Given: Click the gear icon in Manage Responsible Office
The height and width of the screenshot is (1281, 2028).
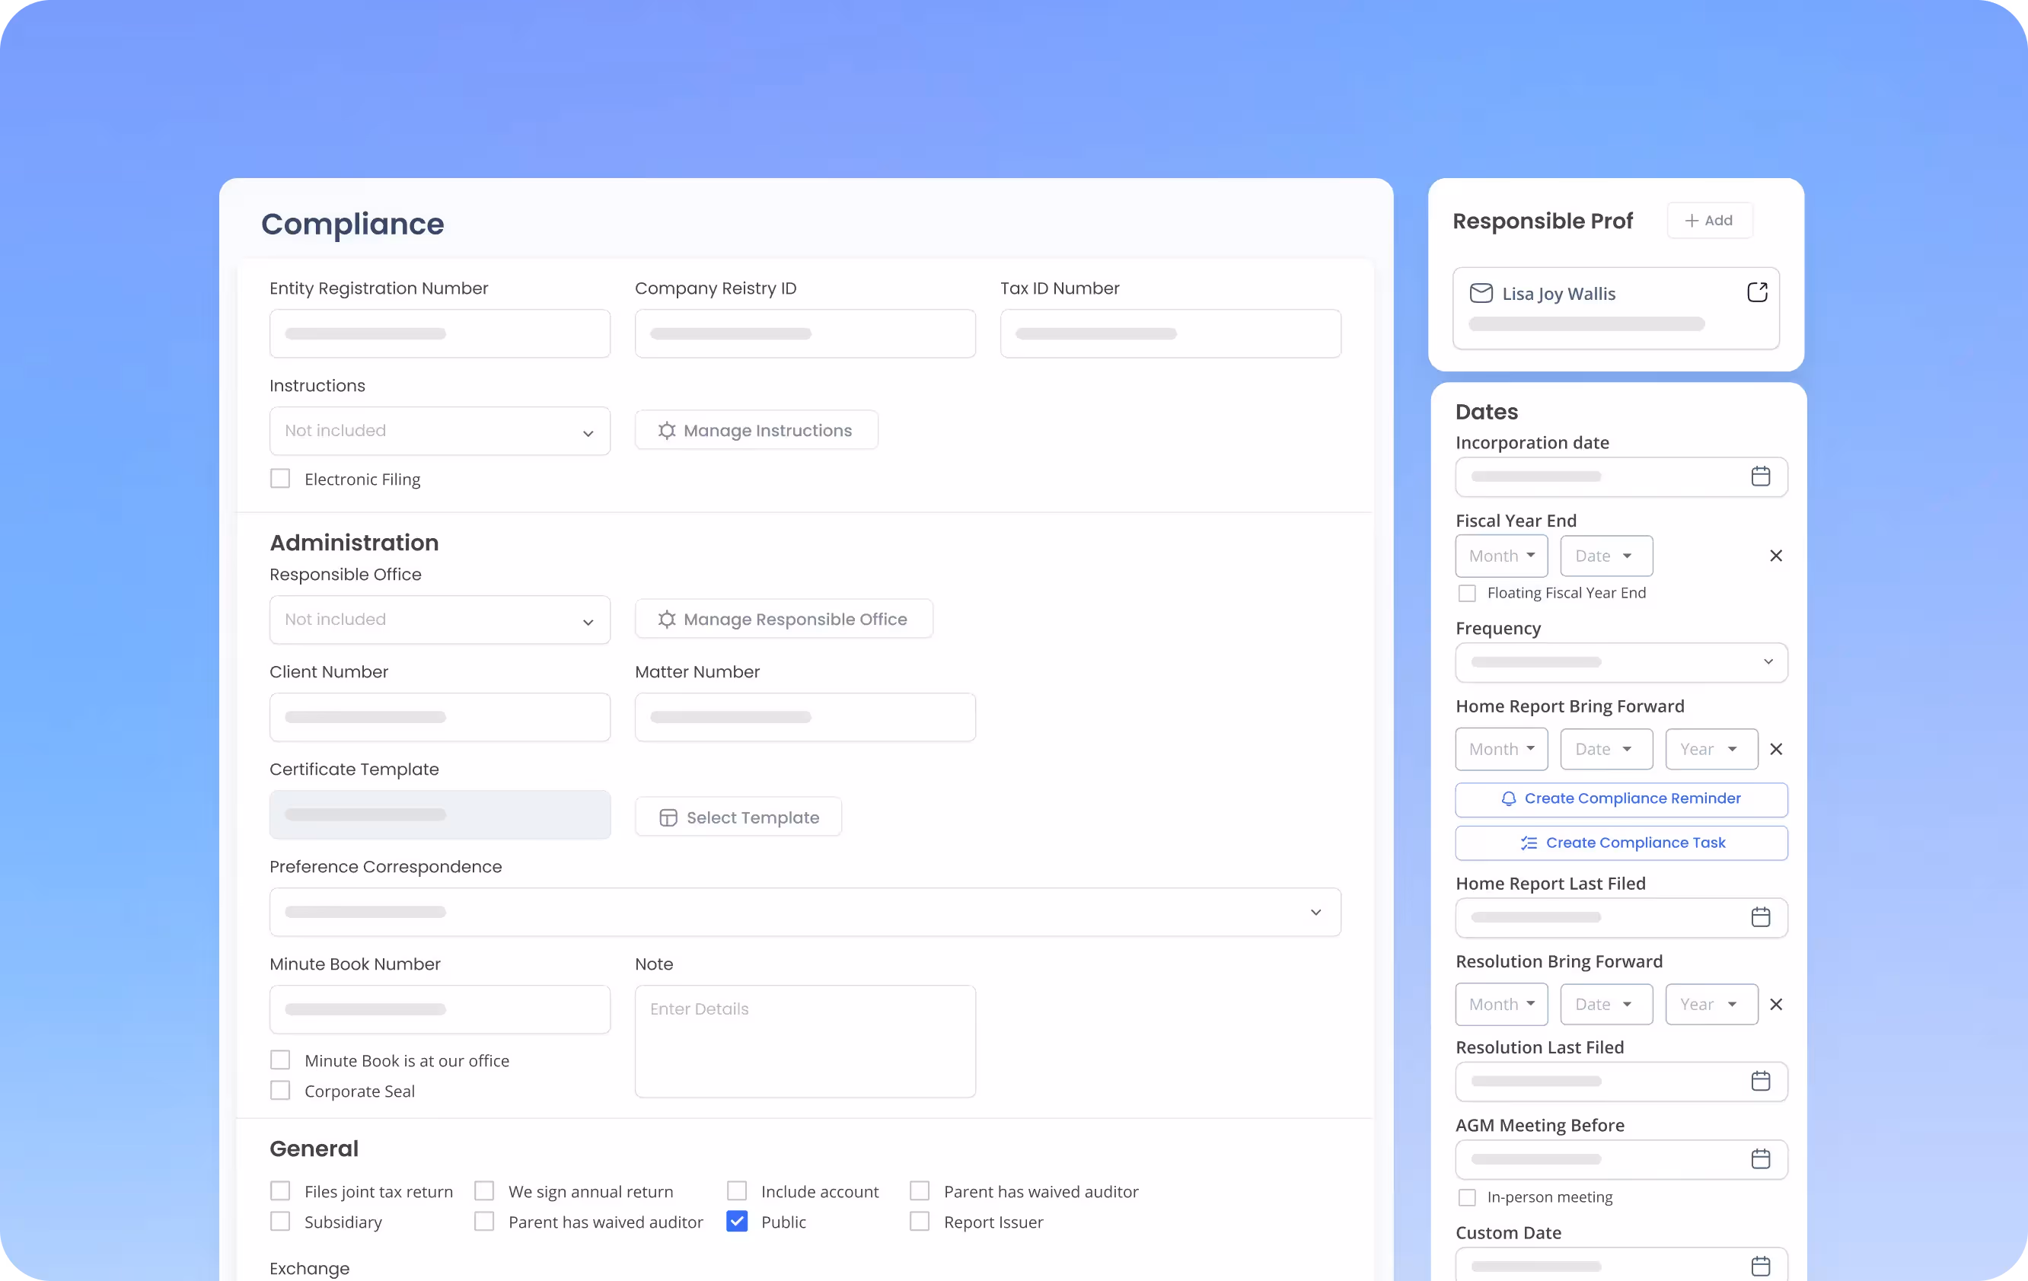Looking at the screenshot, I should (x=666, y=619).
